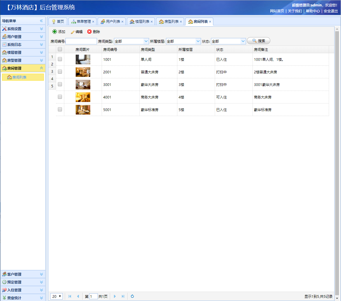Click the refresh icon in the pager bar
The image size is (341, 301).
click(x=132, y=296)
